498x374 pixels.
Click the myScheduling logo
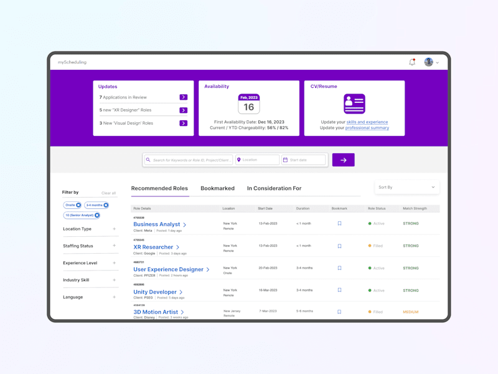(x=72, y=62)
